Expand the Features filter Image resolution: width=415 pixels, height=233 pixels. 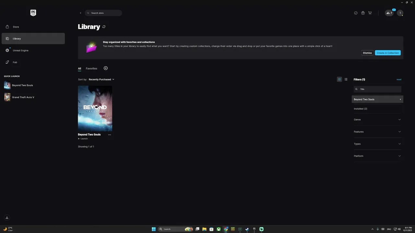[377, 132]
